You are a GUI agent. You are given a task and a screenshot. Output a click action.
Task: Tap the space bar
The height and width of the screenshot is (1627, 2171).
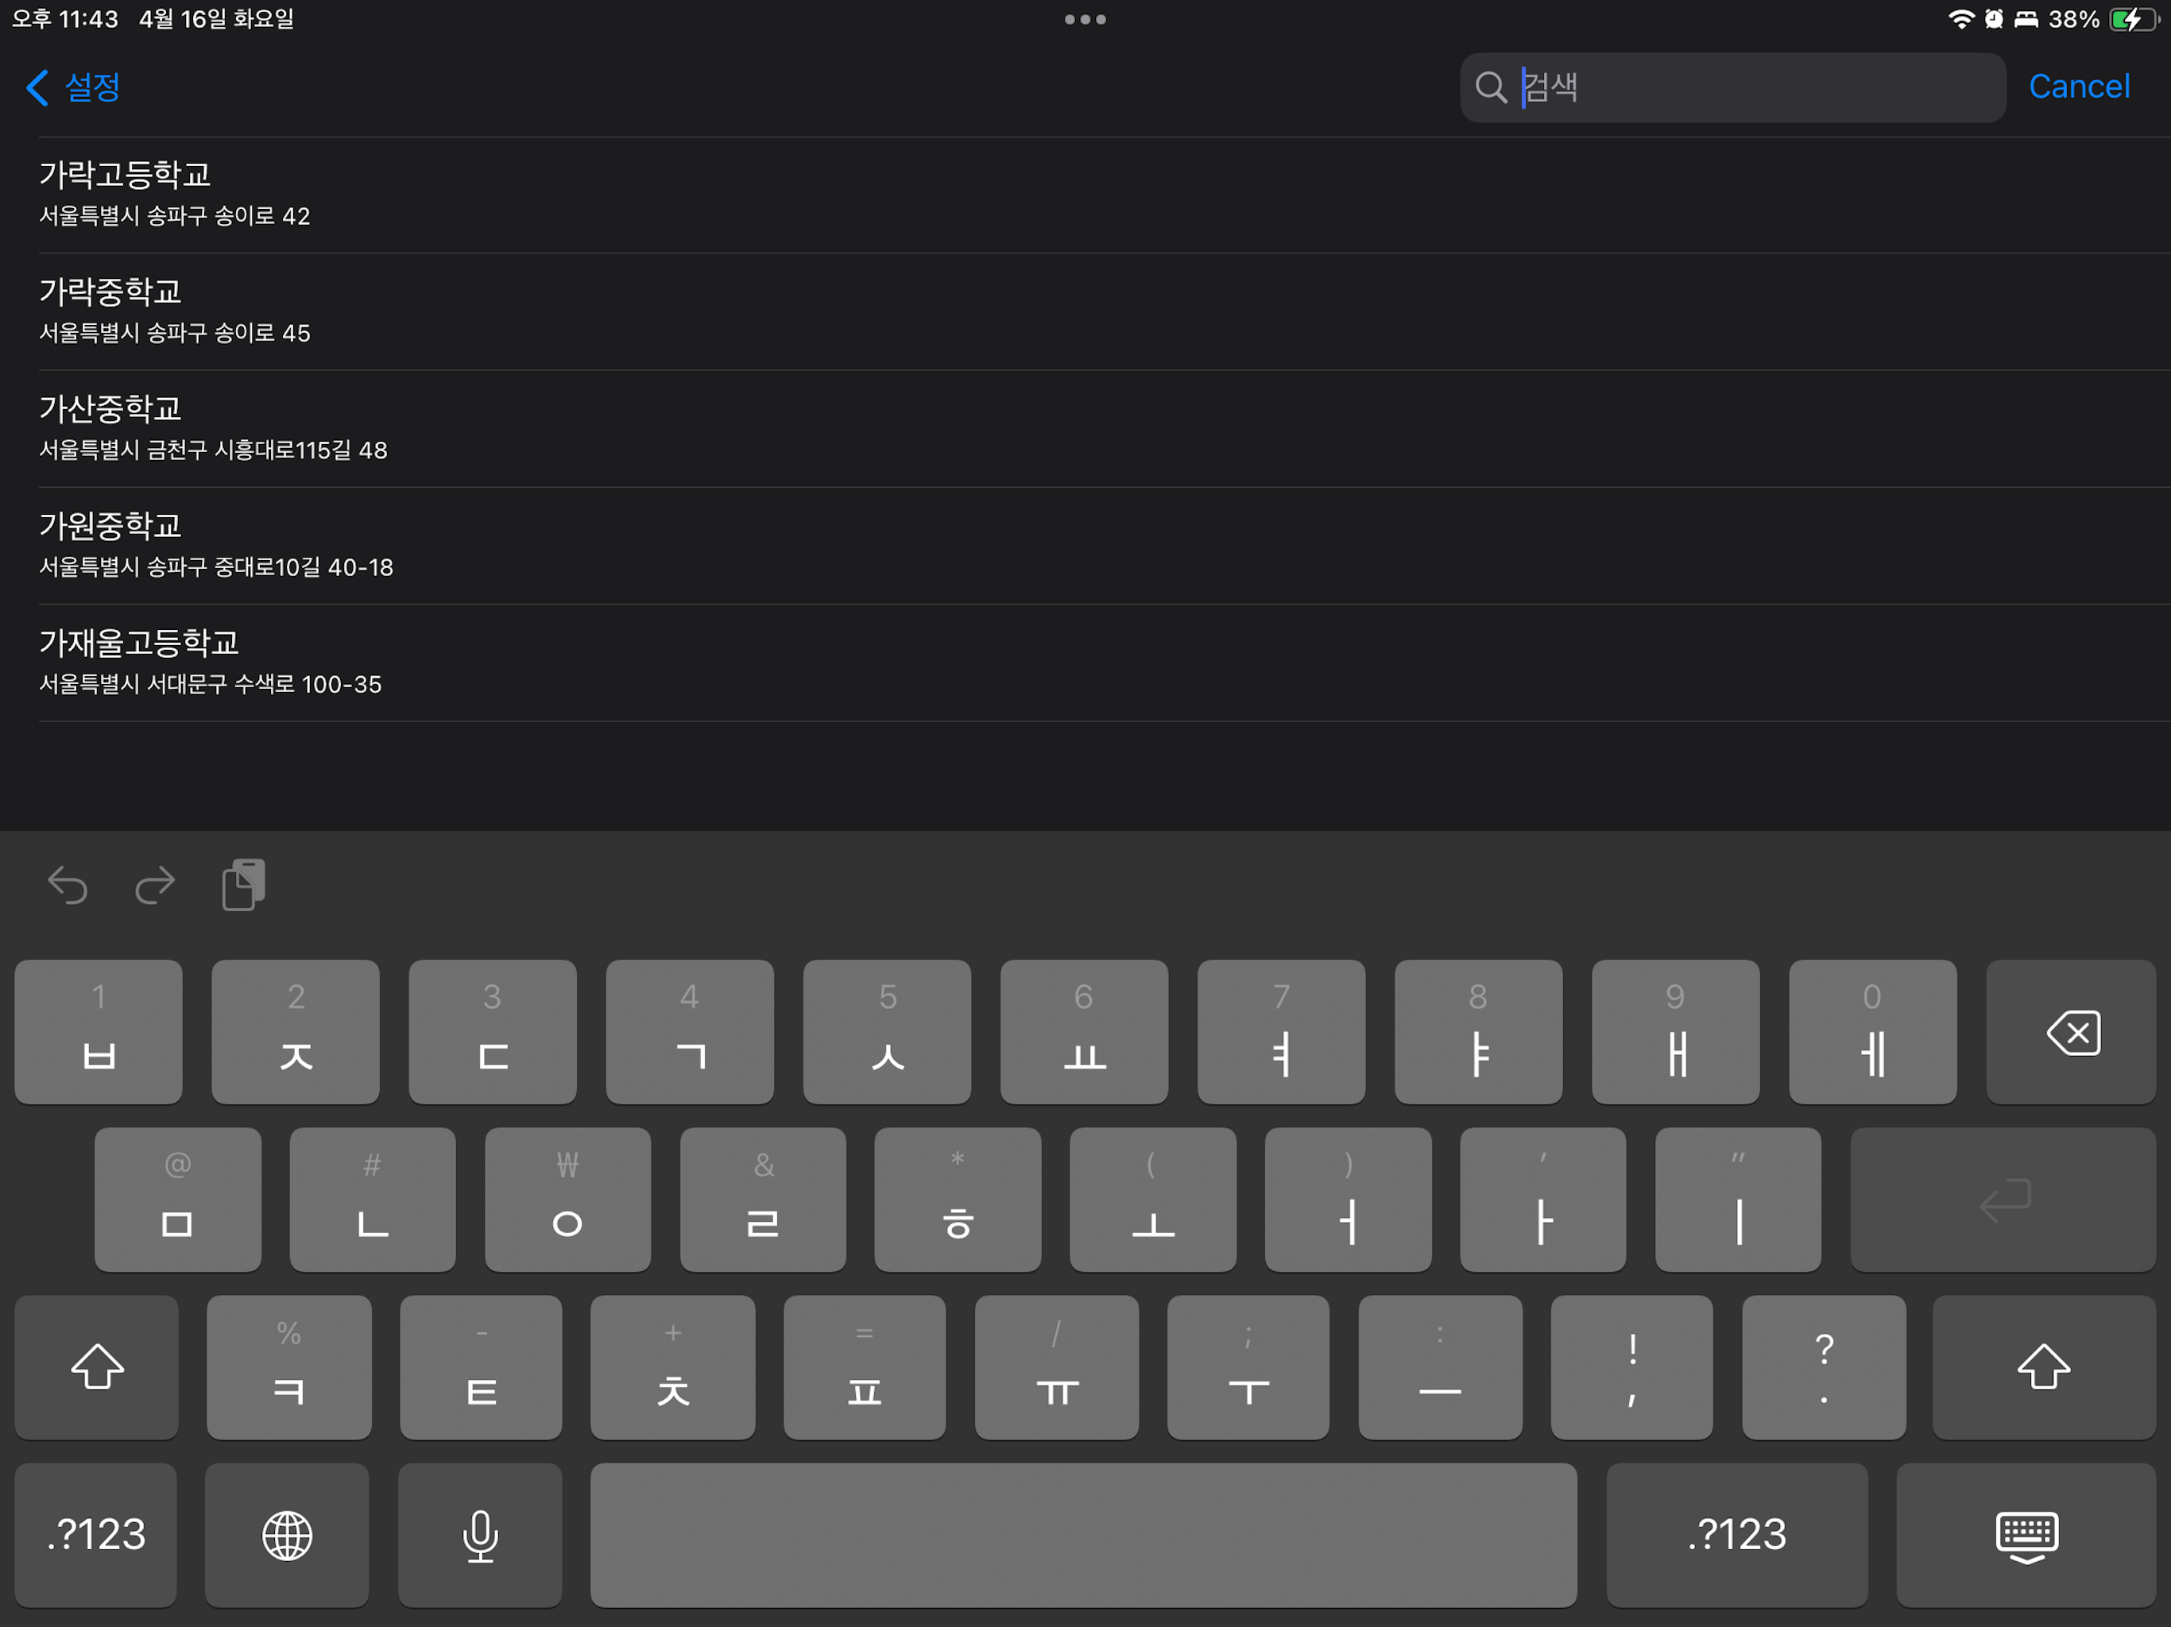click(1084, 1535)
